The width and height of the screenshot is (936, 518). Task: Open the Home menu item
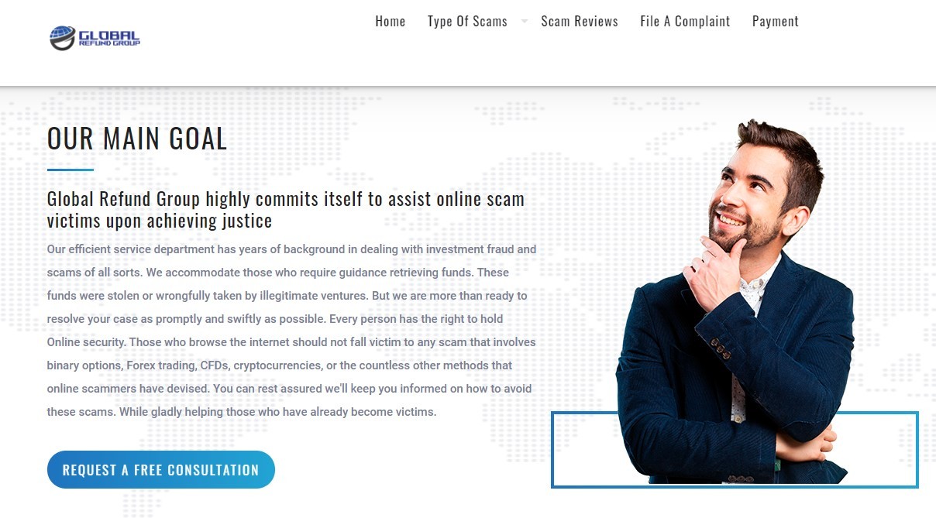391,22
